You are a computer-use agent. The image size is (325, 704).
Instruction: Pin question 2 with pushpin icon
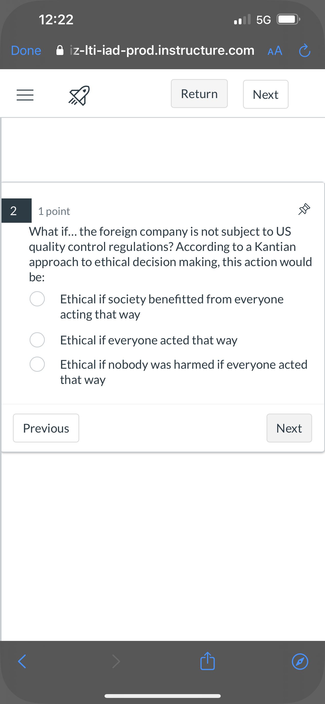[x=304, y=209]
